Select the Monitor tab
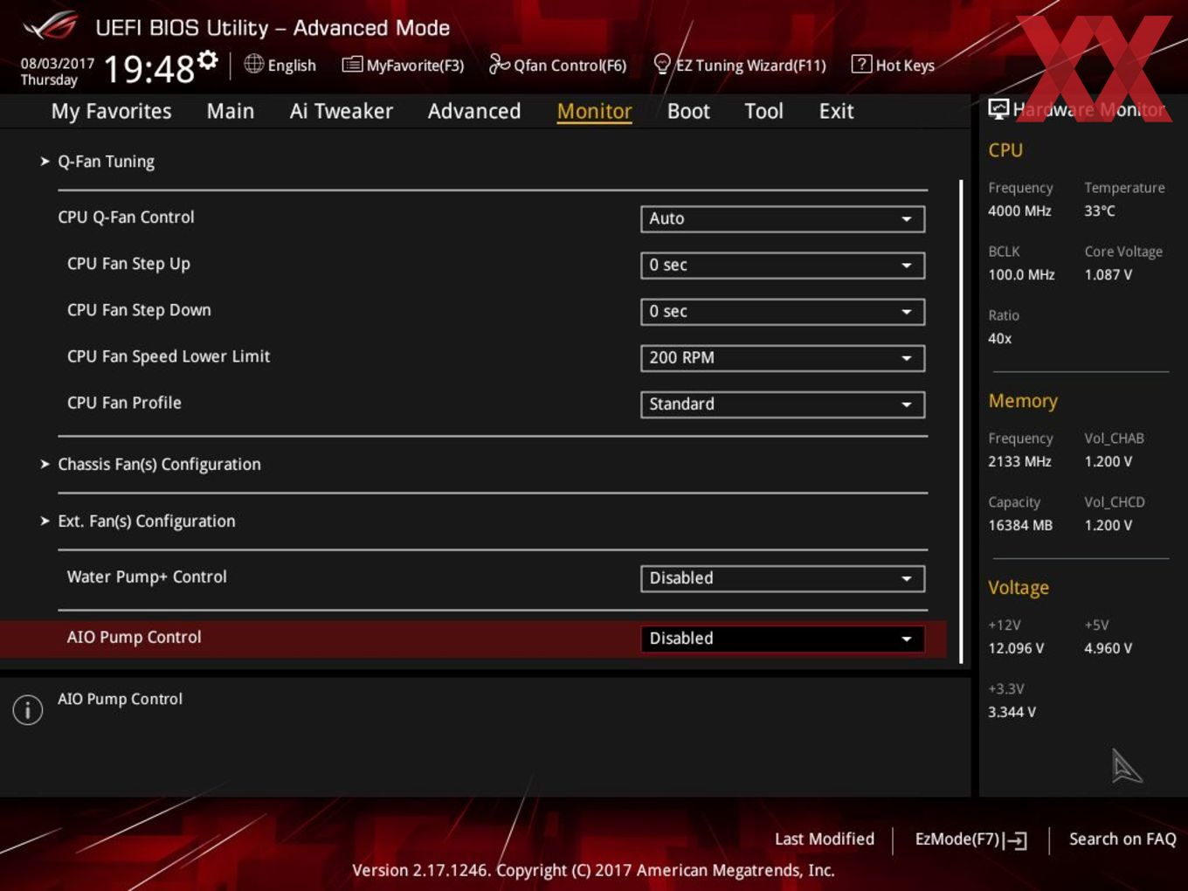 595,111
